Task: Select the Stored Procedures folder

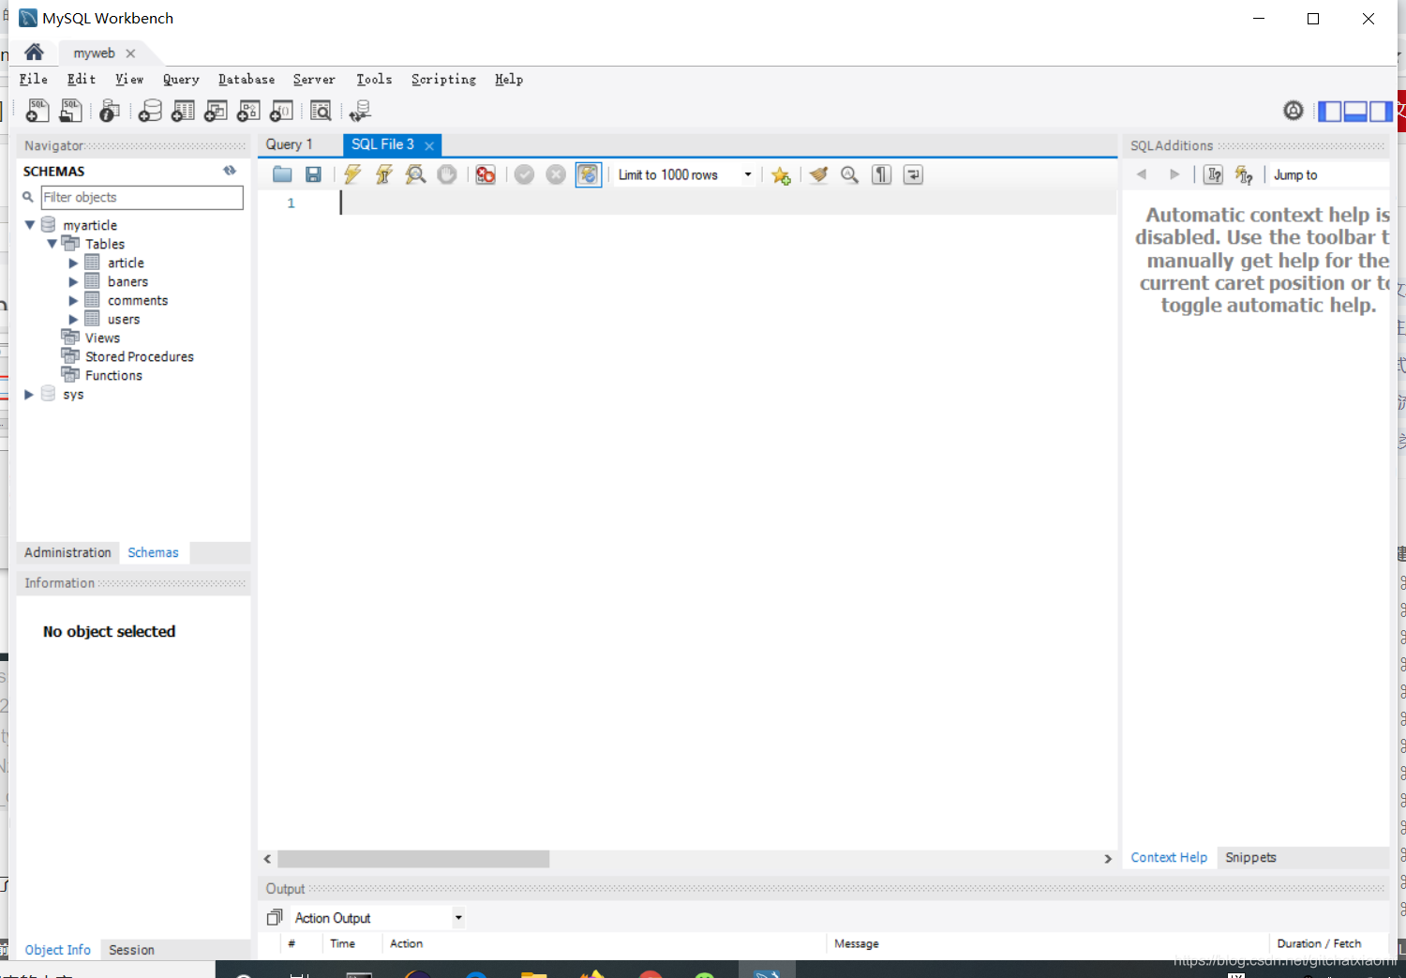Action: pyautogui.click(x=139, y=356)
